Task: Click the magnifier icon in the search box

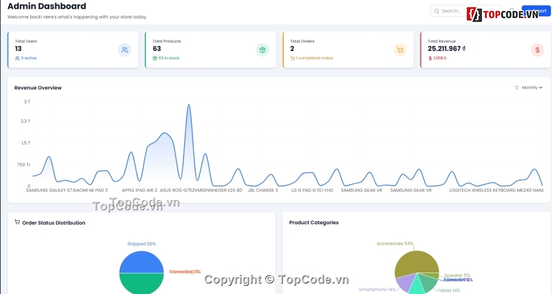Action: tap(436, 11)
